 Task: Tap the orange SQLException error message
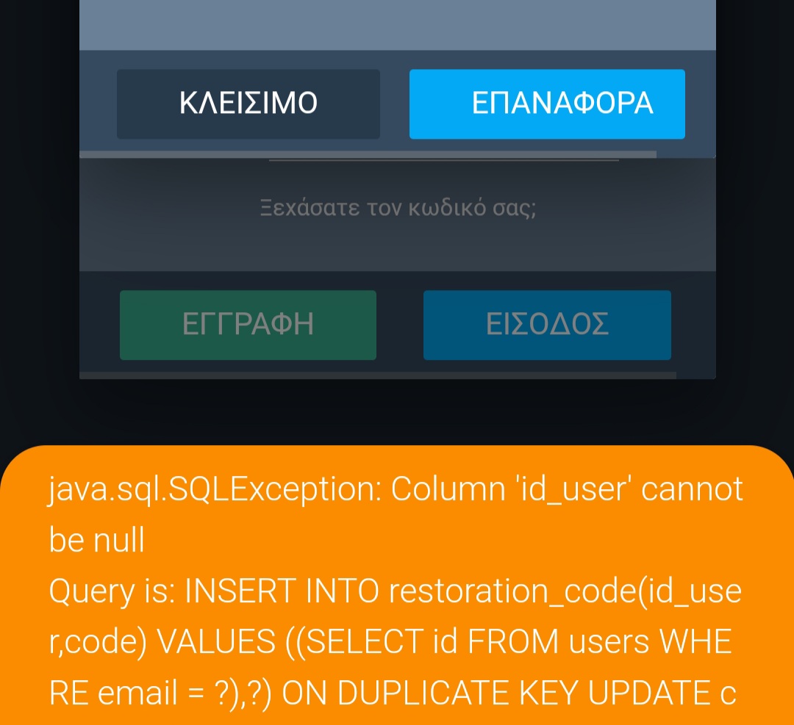[397, 588]
